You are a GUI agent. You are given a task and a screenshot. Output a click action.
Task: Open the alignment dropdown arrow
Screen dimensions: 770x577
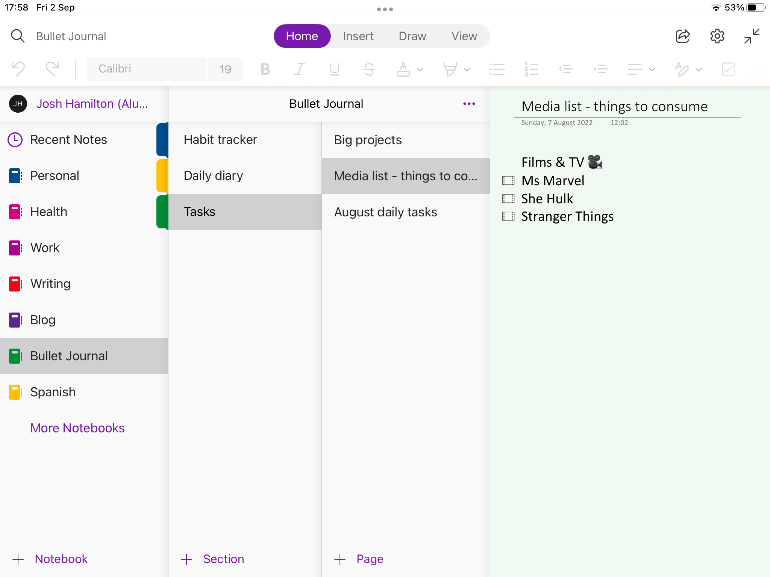pos(652,69)
